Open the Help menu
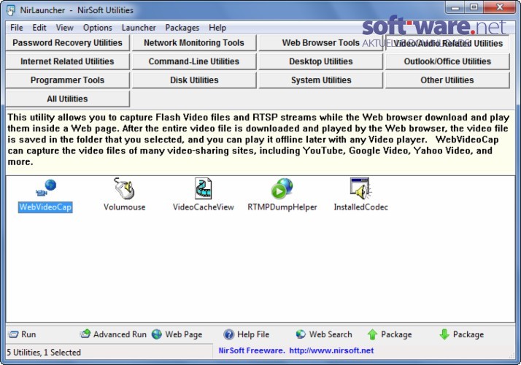Screen dimensions: 521x365 pos(217,28)
